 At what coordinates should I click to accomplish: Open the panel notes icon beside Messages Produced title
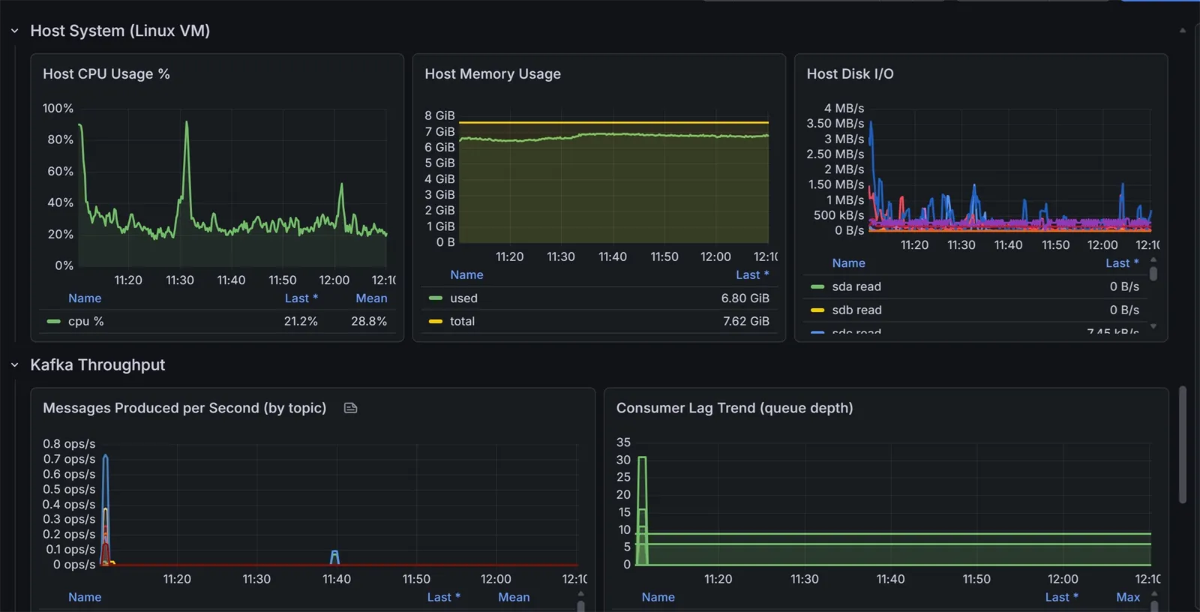pos(350,408)
